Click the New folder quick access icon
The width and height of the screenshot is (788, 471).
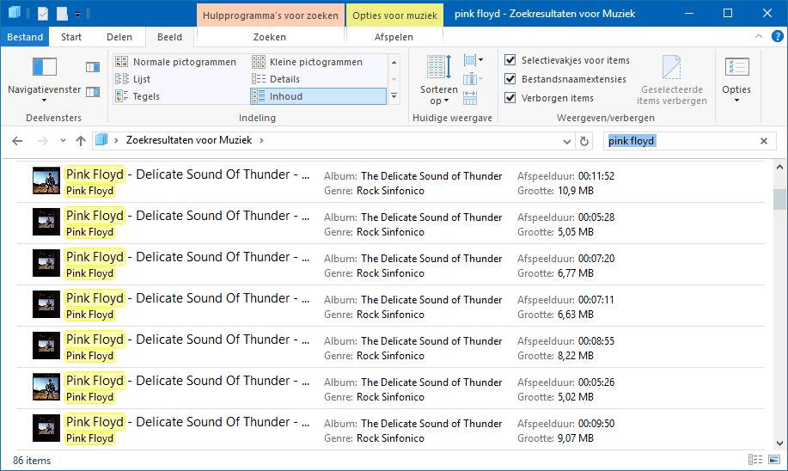pos(63,14)
